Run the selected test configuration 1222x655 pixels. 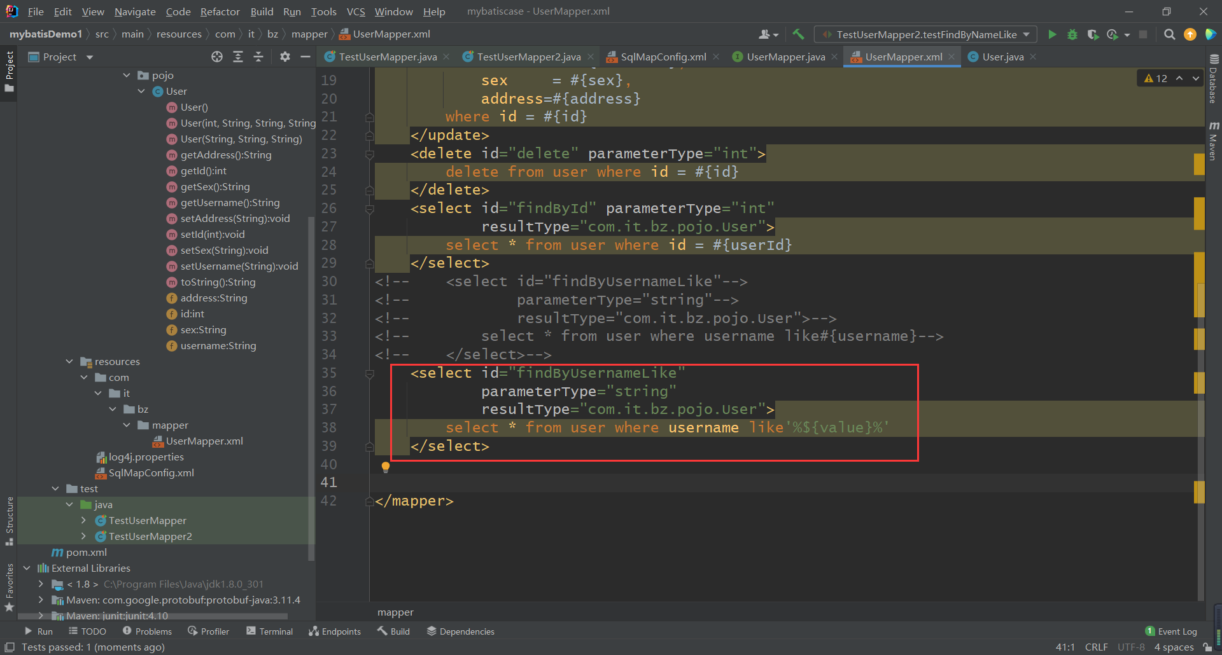[x=1052, y=34]
